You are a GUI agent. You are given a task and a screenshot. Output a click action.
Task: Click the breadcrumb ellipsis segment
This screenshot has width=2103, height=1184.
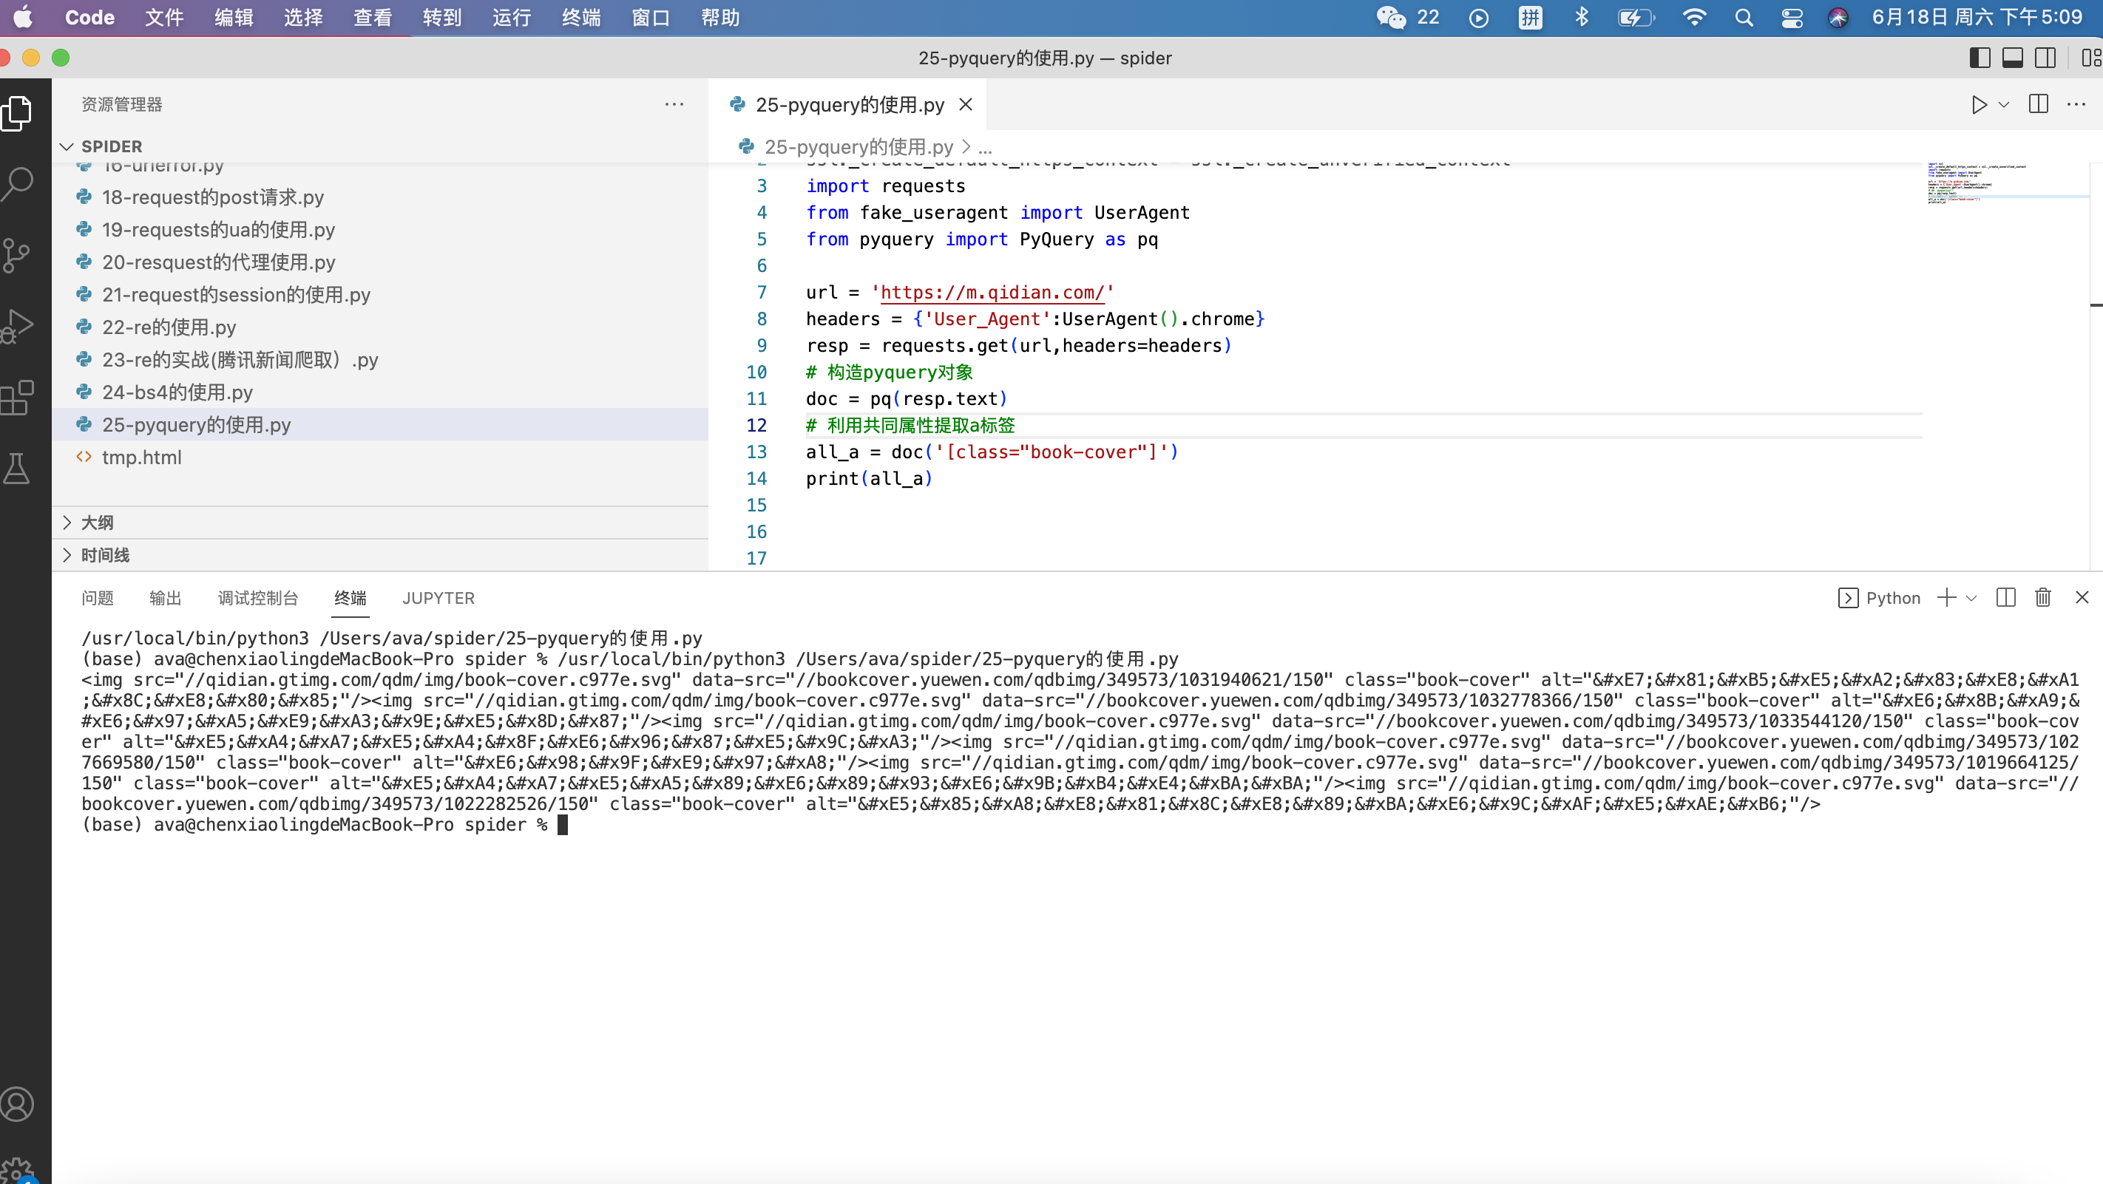tap(986, 147)
